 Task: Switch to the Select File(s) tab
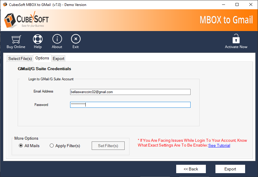point(20,59)
